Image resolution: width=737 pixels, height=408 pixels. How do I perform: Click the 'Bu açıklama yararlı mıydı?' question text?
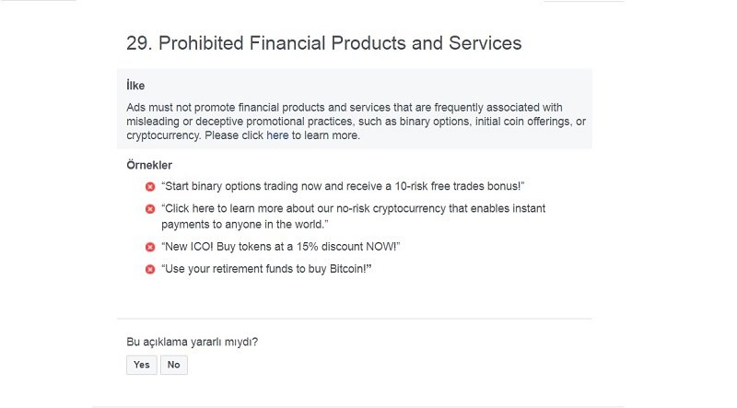(x=192, y=342)
